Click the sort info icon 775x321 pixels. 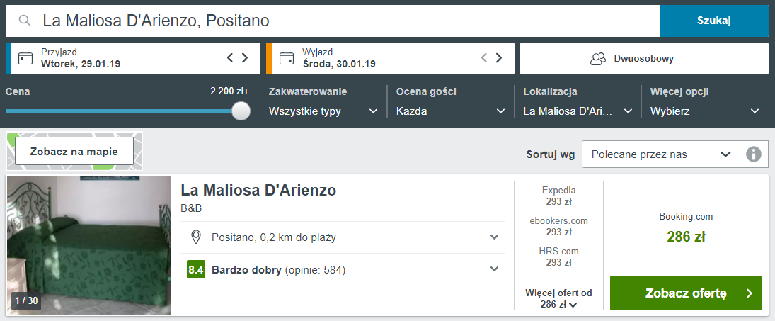coord(754,154)
